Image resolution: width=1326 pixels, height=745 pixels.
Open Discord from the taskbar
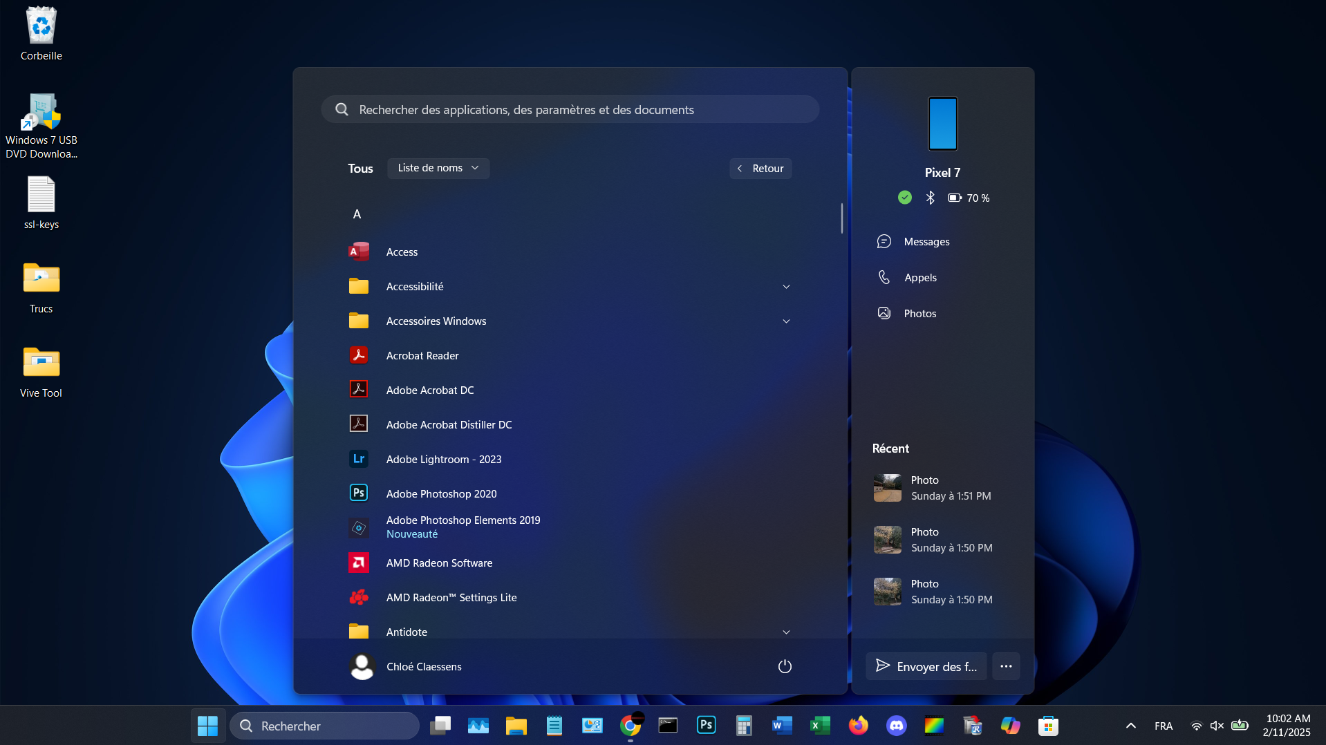pyautogui.click(x=896, y=726)
